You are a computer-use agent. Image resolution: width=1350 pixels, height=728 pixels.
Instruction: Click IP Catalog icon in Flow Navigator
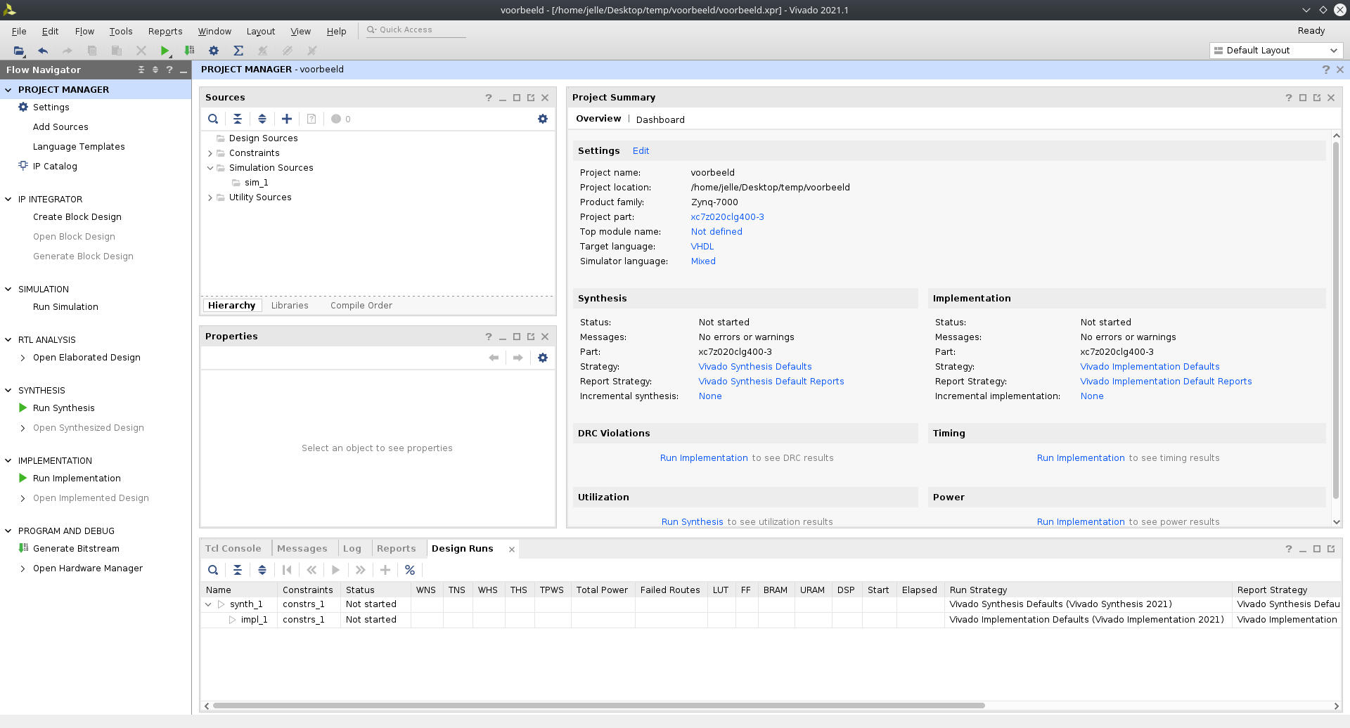point(23,166)
